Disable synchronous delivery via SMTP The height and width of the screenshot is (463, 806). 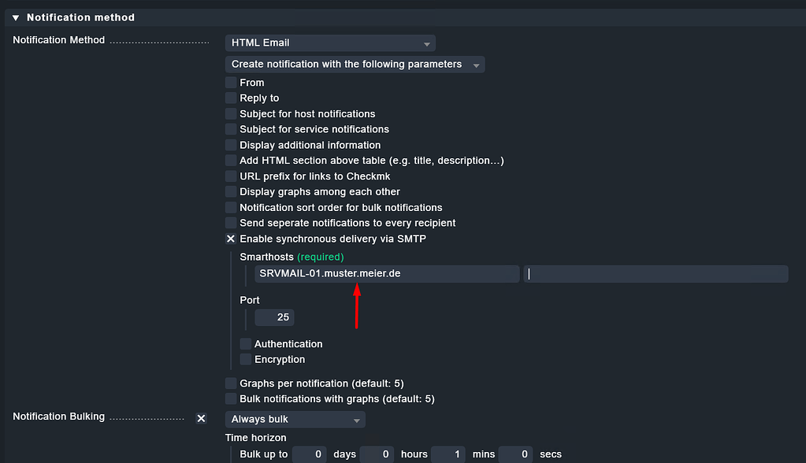(x=230, y=239)
